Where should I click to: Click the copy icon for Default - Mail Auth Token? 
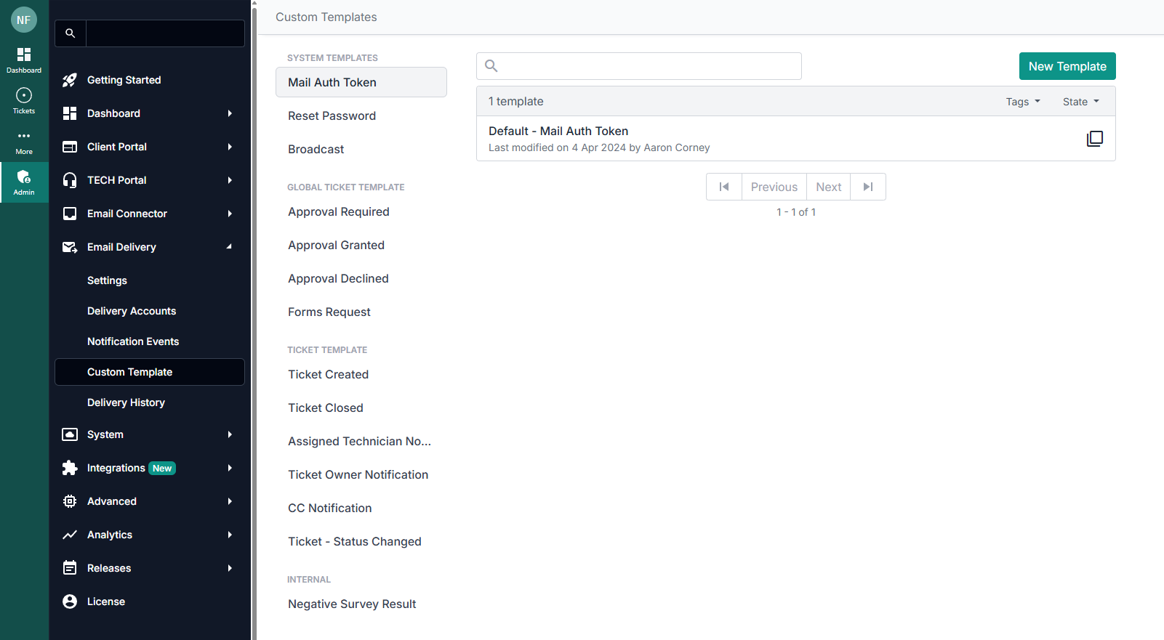point(1094,139)
